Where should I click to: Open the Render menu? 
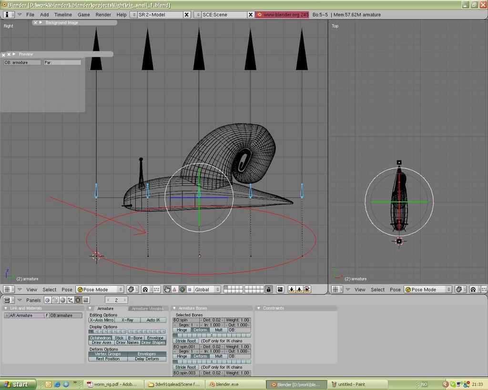pyautogui.click(x=103, y=15)
